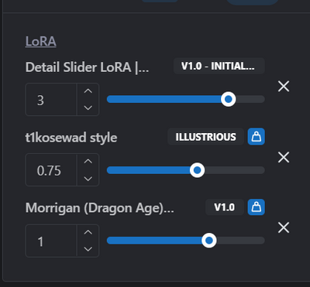
Task: Increase t1kosewad style weight with up arrow
Action: [88, 162]
